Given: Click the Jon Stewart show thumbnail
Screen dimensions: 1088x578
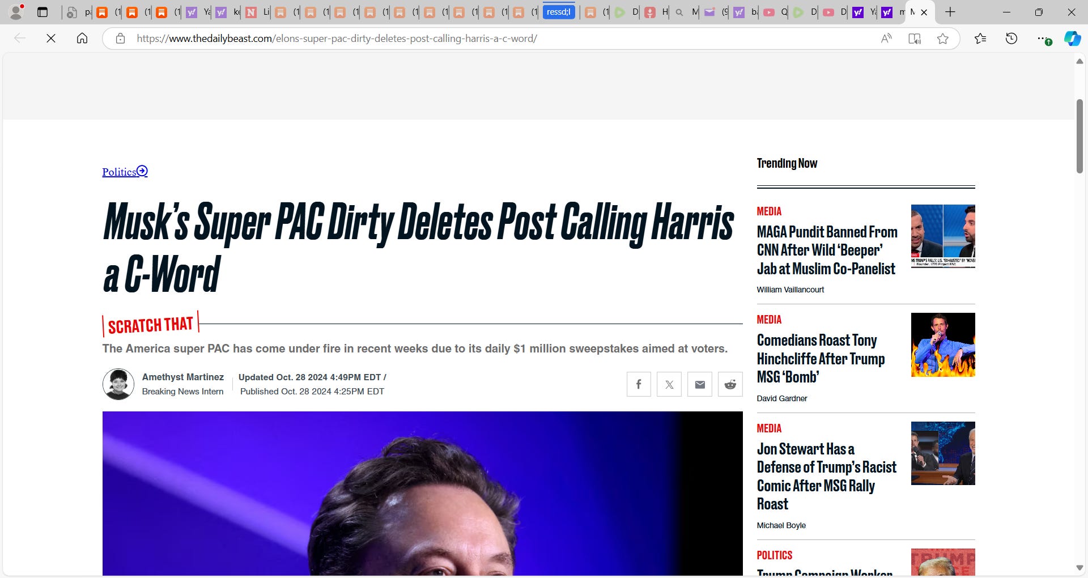Looking at the screenshot, I should (943, 453).
